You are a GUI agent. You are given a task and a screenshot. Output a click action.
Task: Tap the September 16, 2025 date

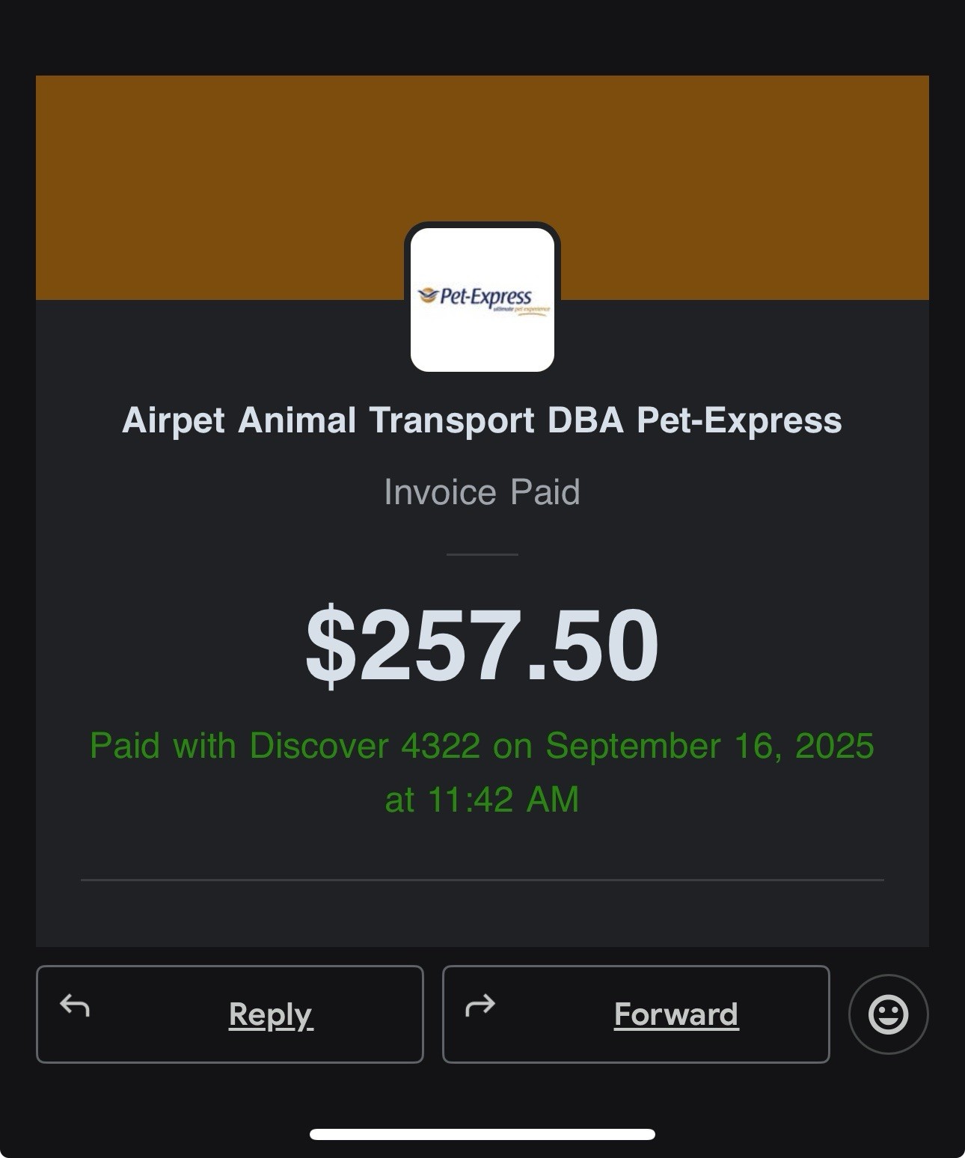tap(709, 746)
